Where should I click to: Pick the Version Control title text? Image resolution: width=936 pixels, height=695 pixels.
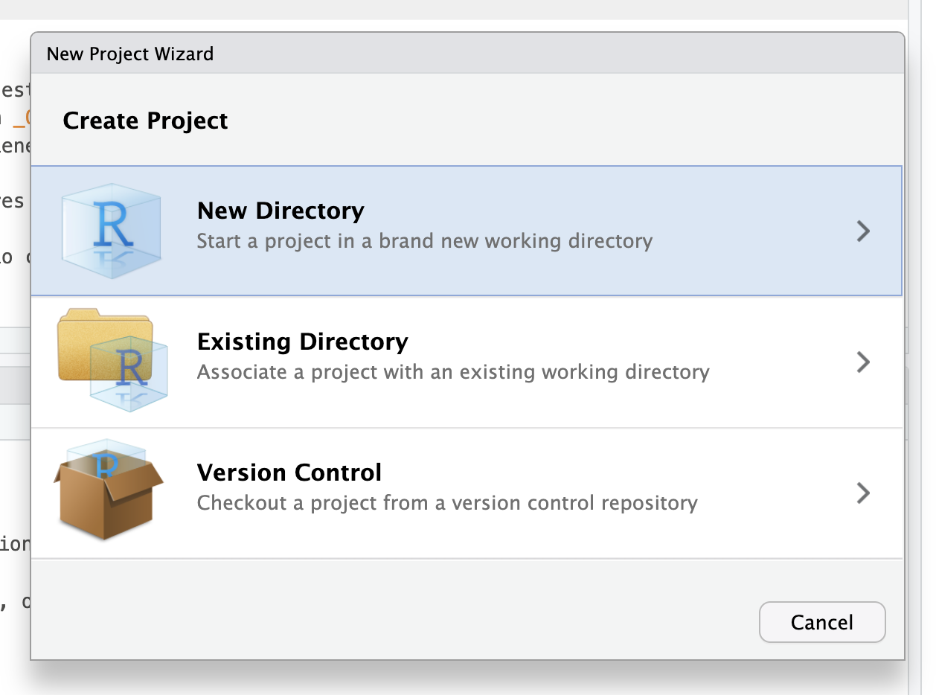click(289, 473)
